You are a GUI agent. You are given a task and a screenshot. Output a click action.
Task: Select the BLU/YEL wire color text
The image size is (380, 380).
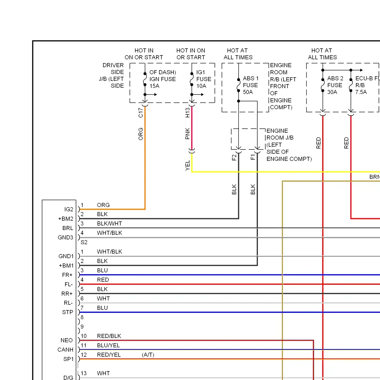108,345
